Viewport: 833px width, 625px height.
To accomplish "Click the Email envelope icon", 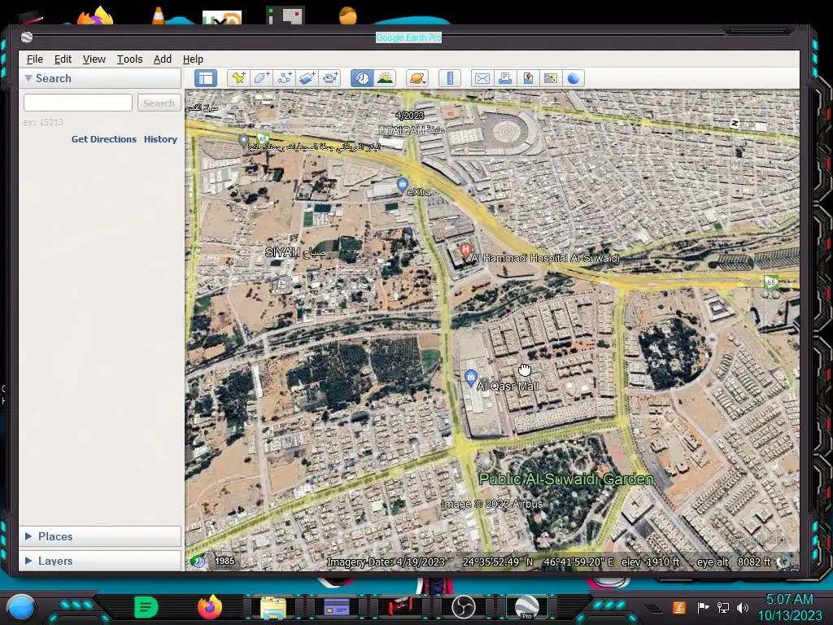I will pyautogui.click(x=482, y=78).
